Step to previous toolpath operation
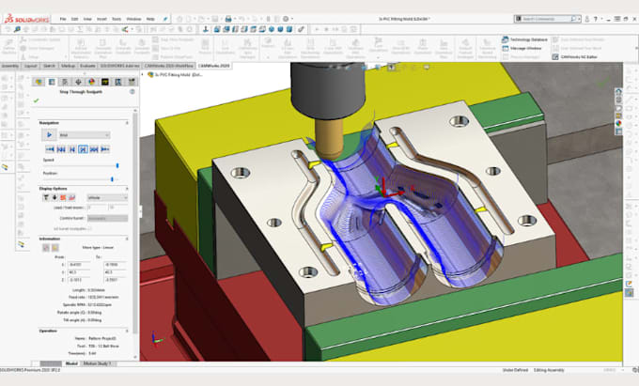 (x=61, y=149)
